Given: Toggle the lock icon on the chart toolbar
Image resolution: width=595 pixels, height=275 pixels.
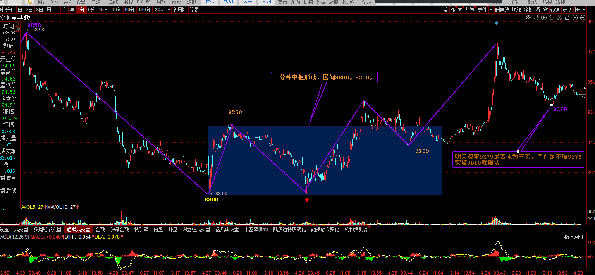Looking at the screenshot, I should [x=567, y=17].
